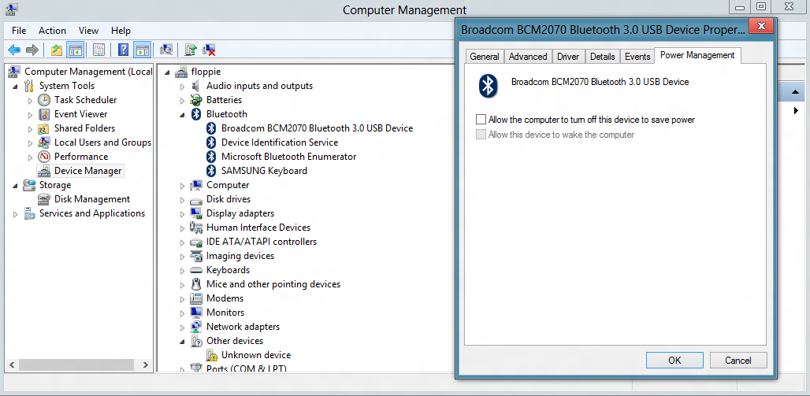810x396 pixels.
Task: Select the Monitors category
Action: [225, 313]
